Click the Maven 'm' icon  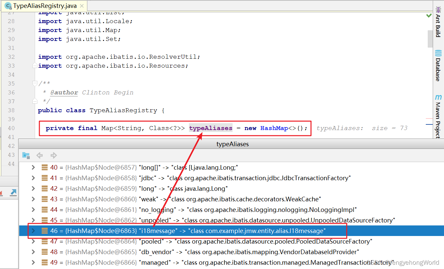coord(438,97)
